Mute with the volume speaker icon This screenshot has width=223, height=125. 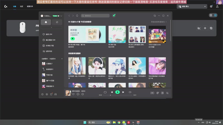coord(130,92)
